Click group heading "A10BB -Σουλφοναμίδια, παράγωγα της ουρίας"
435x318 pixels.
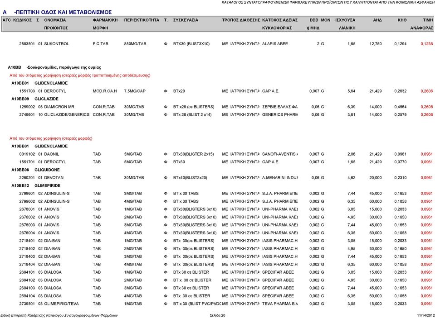click(x=54, y=67)
